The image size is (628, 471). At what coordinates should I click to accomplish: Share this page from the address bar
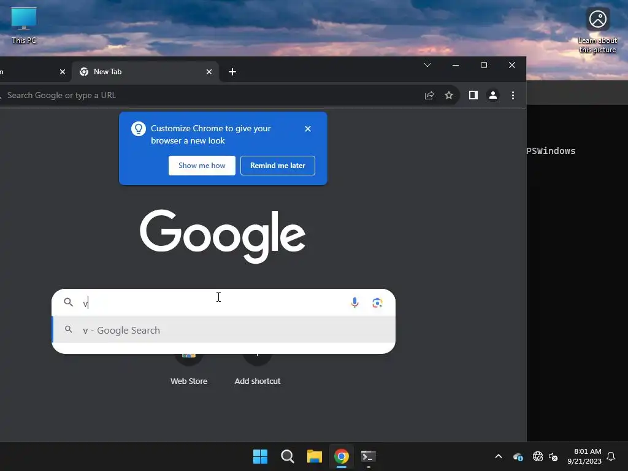point(429,95)
